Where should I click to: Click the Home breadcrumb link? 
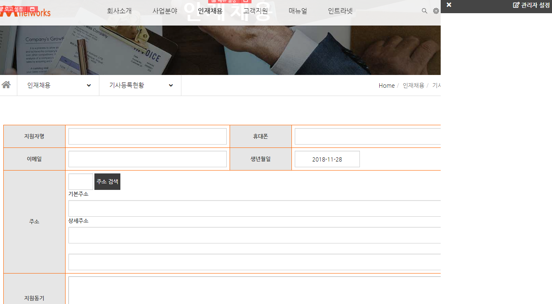387,85
